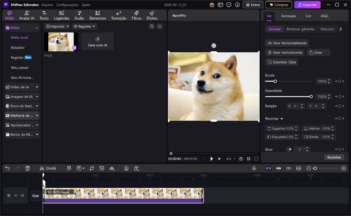Switch to the Cor properties tab
This screenshot has height=216, width=351.
coord(308,16)
